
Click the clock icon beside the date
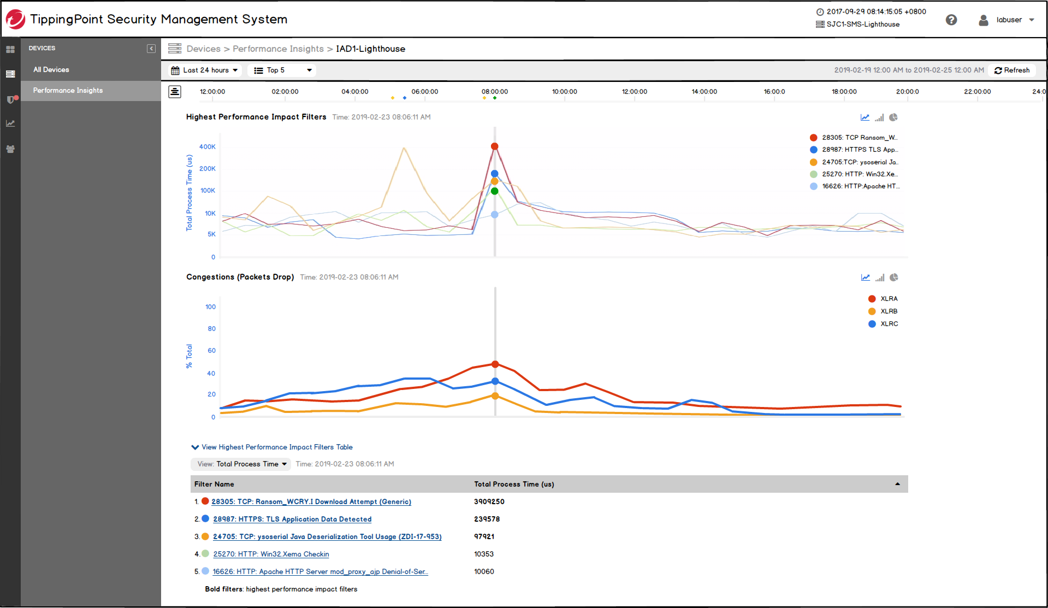(x=820, y=12)
